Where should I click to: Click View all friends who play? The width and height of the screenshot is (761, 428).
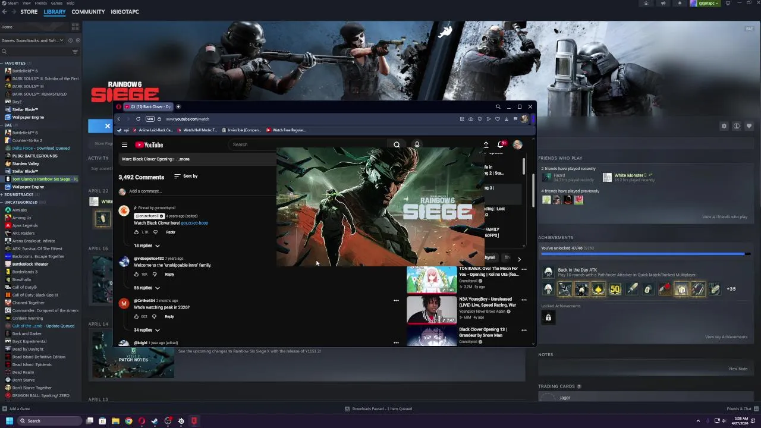[725, 217]
